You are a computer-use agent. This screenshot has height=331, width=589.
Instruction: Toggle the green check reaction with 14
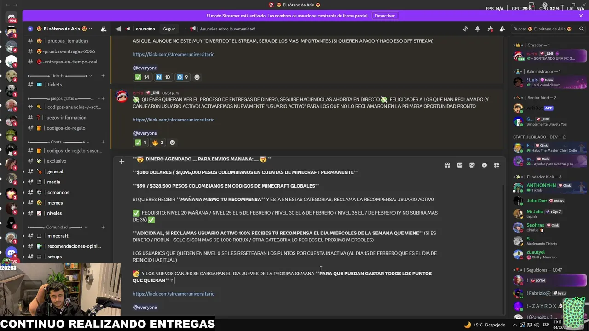(x=142, y=77)
